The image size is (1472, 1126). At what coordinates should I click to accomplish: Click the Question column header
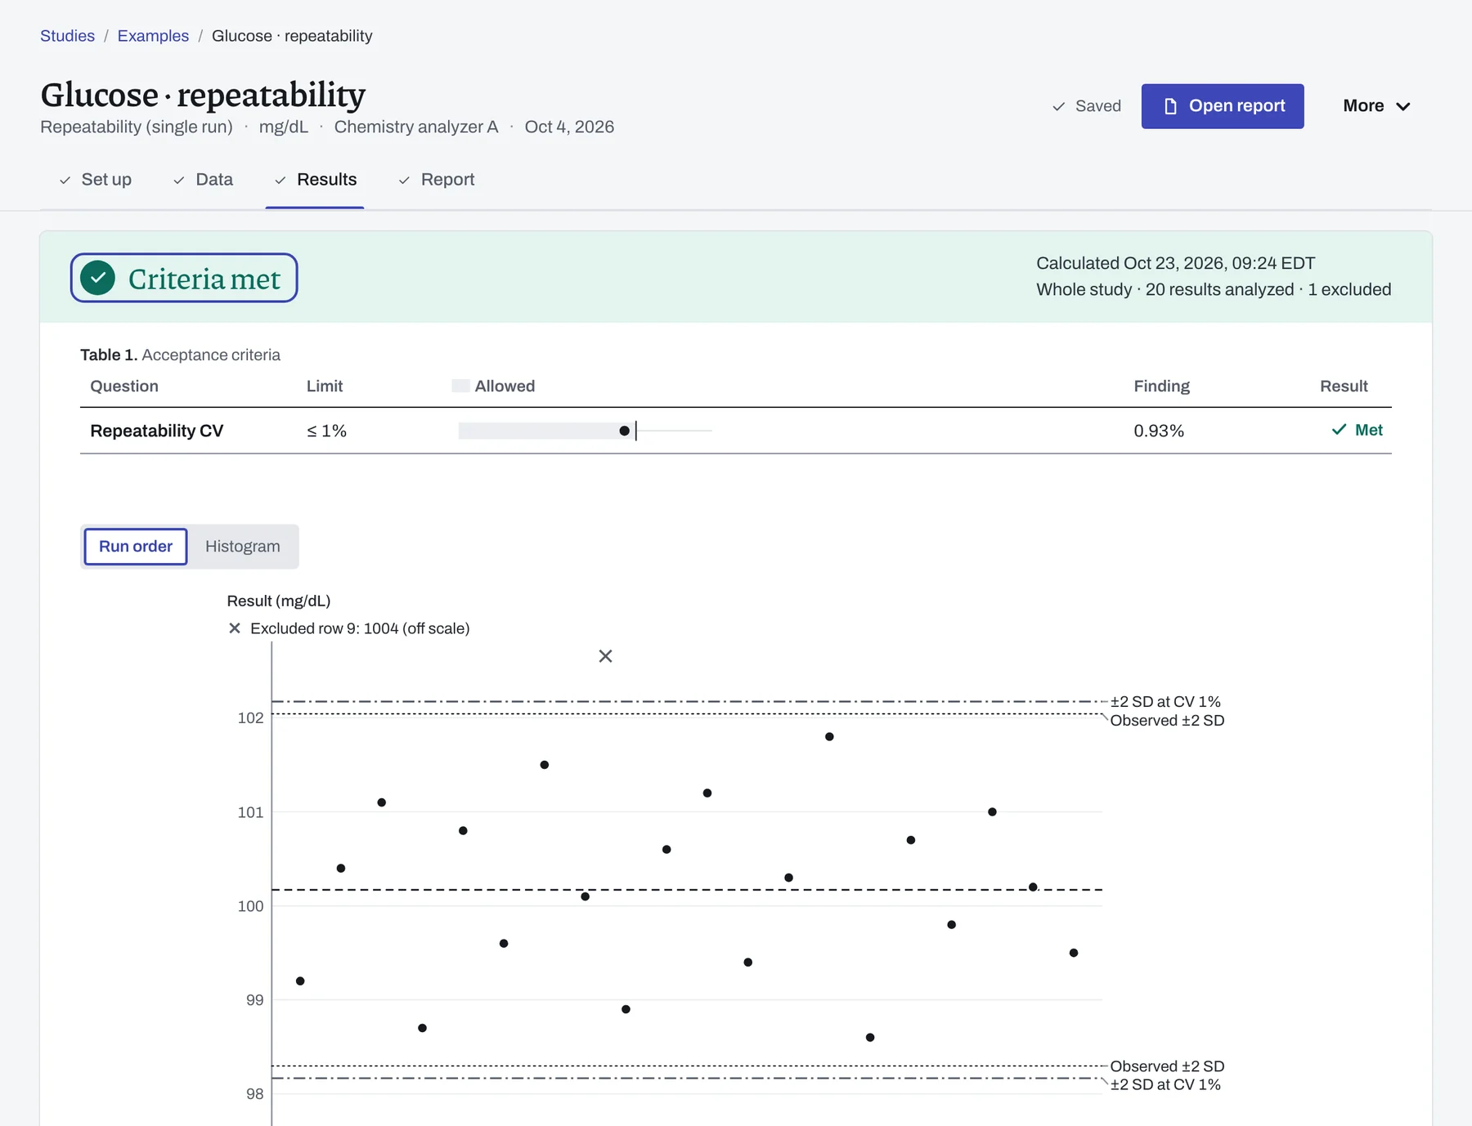(124, 386)
